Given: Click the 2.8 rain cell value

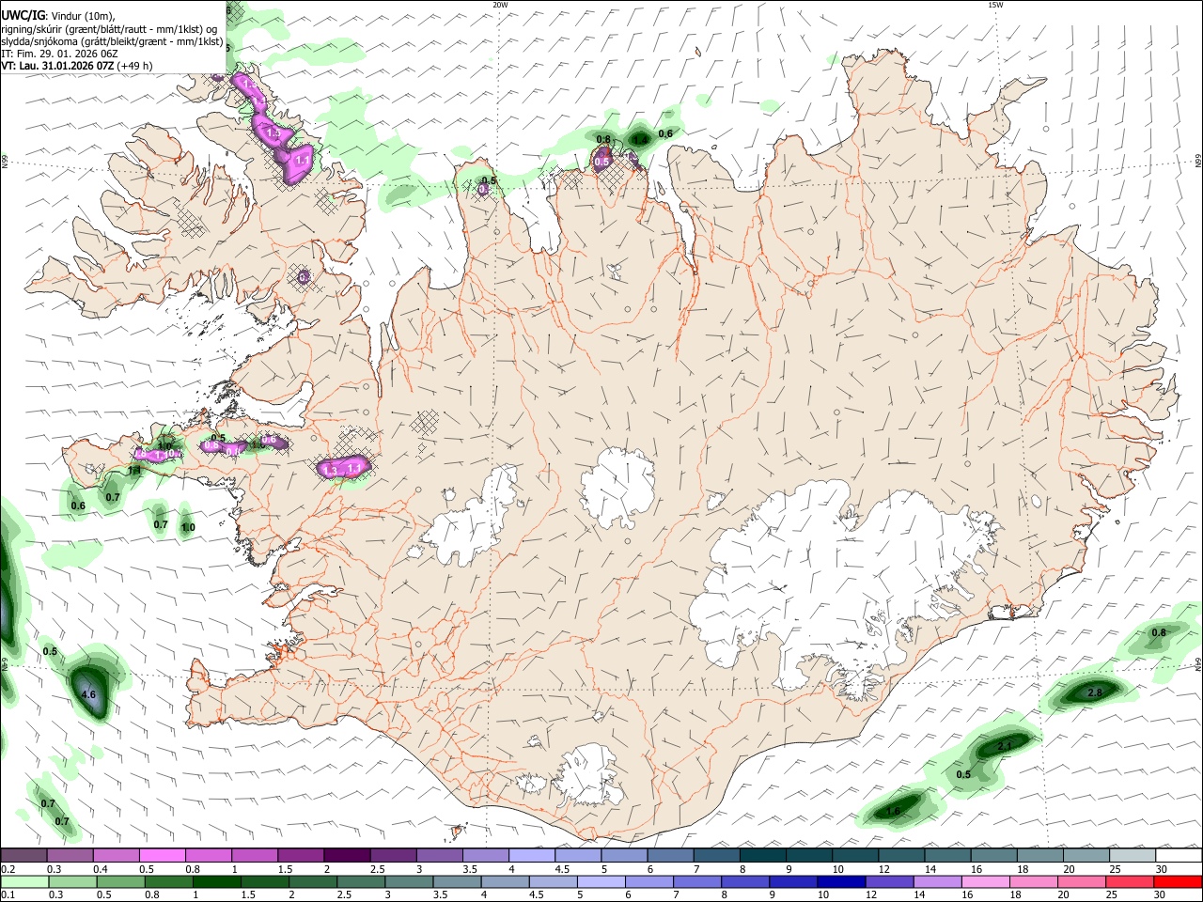Looking at the screenshot, I should click(x=1094, y=692).
